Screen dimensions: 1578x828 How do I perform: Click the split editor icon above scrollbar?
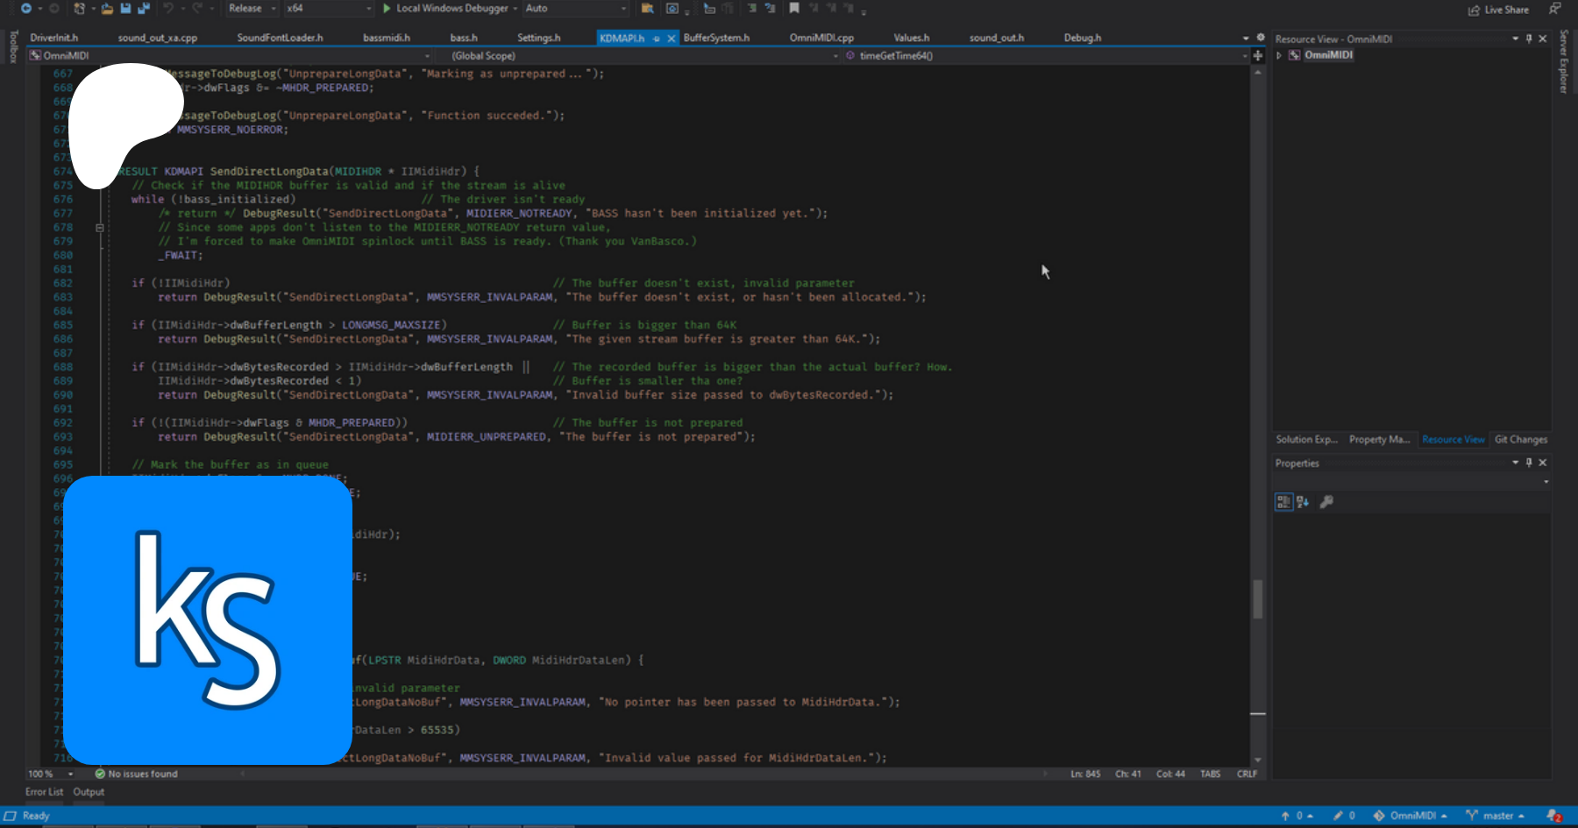1258,55
